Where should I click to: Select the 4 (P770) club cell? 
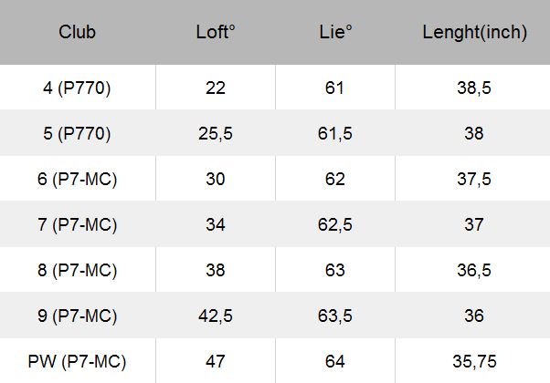coord(77,88)
